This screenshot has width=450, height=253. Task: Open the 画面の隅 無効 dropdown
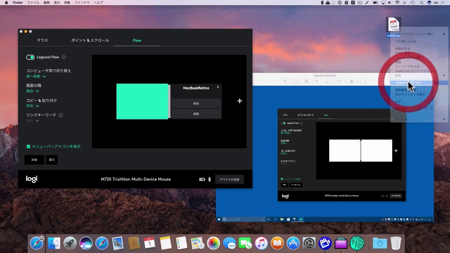[33, 91]
